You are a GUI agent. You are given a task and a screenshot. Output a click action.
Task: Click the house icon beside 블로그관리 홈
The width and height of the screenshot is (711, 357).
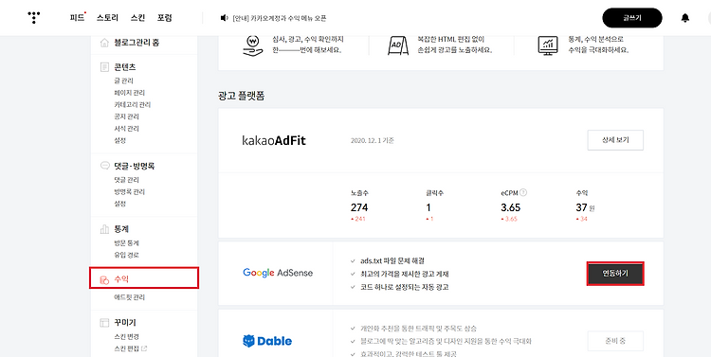pyautogui.click(x=104, y=43)
